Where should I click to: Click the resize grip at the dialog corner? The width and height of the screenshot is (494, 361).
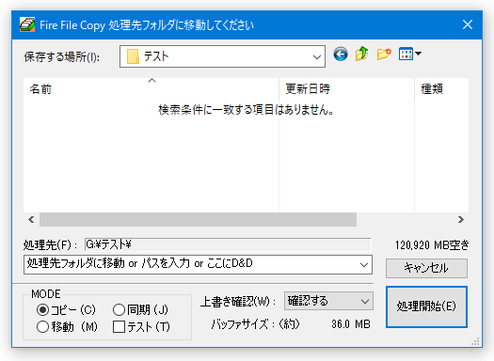tap(475, 341)
